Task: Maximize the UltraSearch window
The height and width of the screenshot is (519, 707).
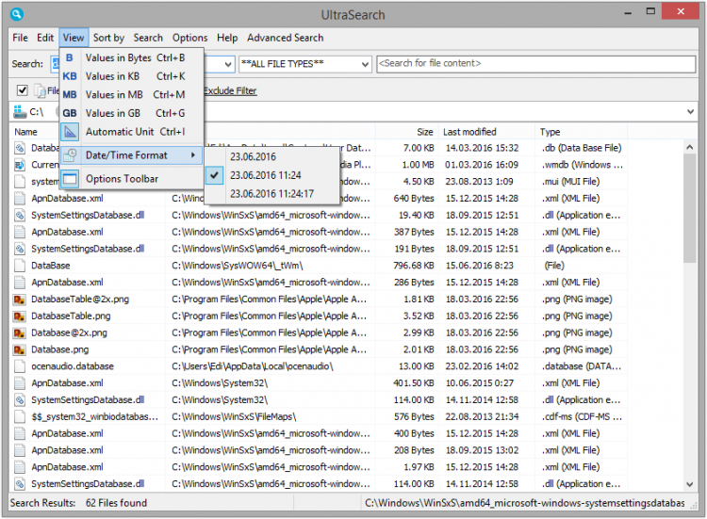Action: [650, 11]
